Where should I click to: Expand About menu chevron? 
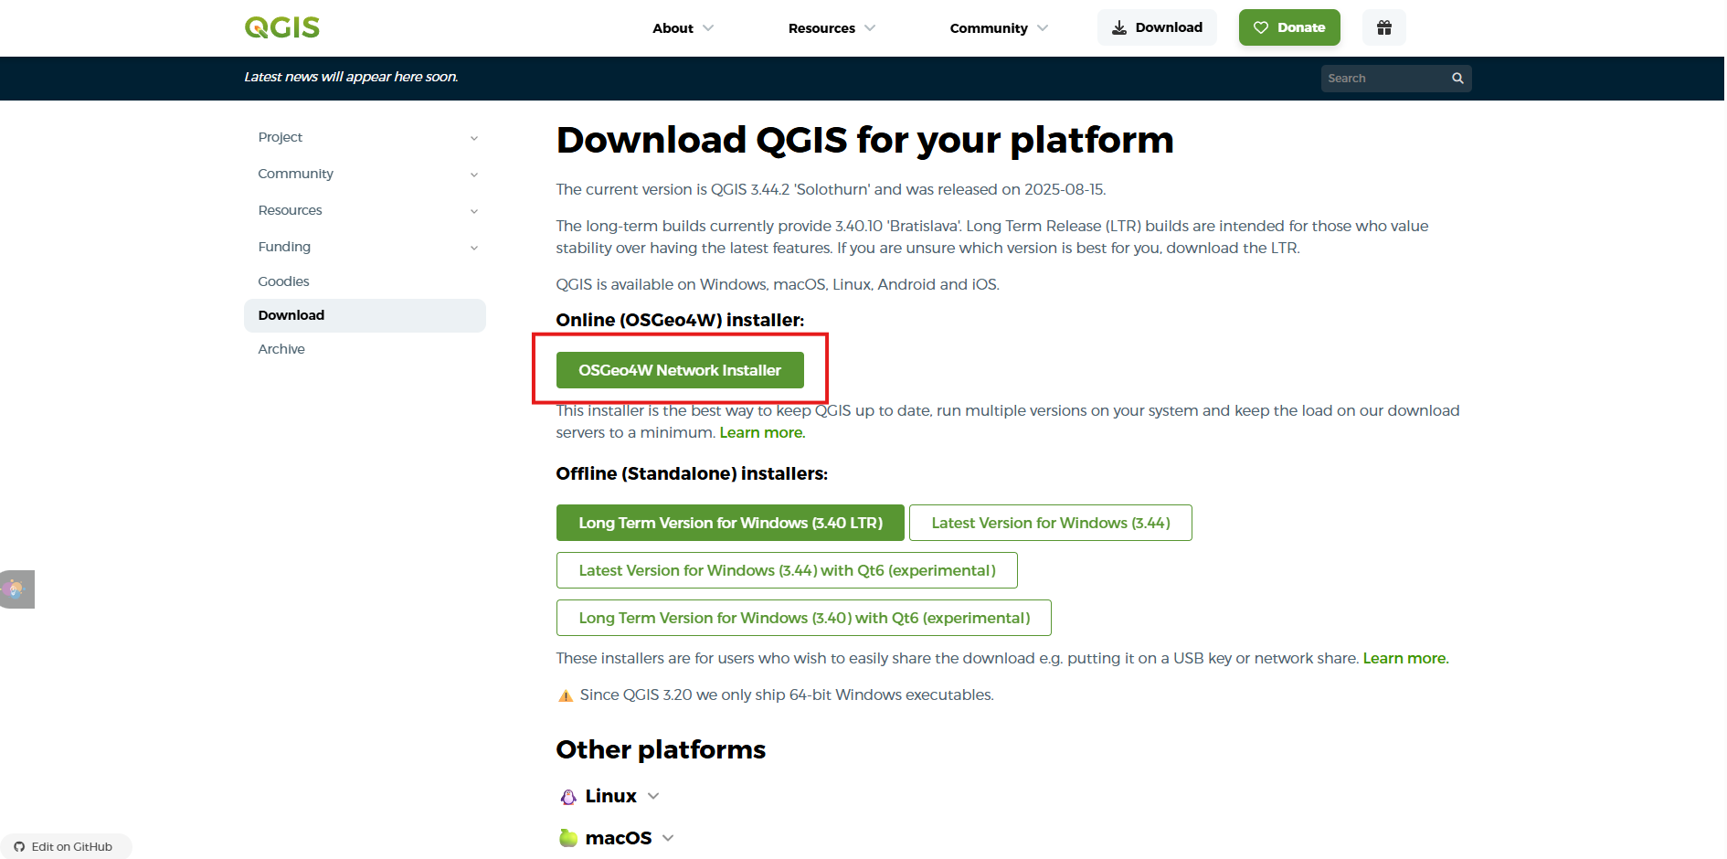click(x=708, y=28)
